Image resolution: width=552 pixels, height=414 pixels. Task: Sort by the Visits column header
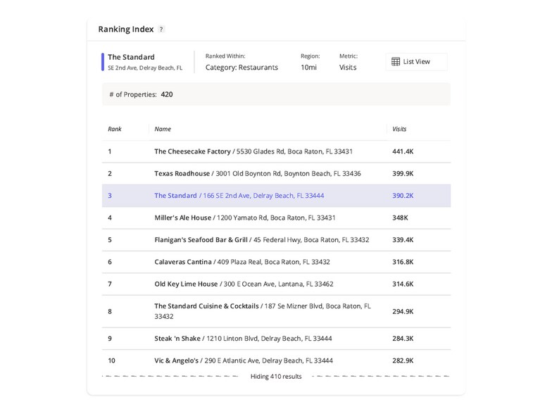click(399, 129)
